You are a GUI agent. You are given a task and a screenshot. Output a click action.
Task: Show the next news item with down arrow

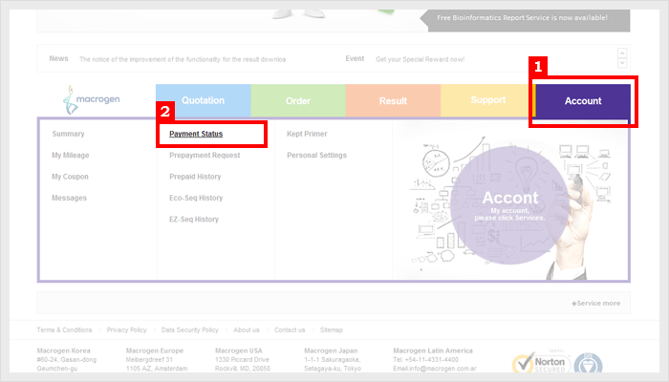[622, 63]
